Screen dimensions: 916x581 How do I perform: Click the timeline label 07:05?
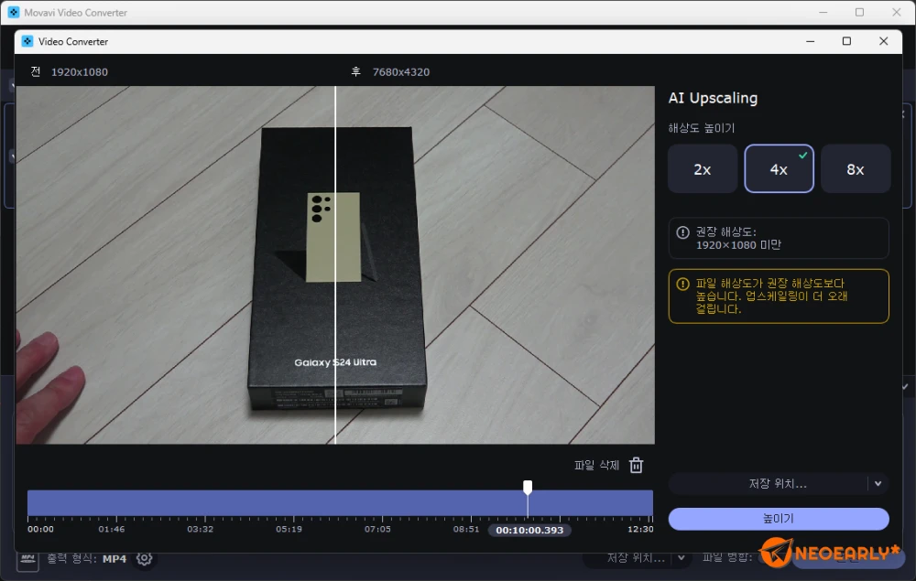click(x=377, y=529)
